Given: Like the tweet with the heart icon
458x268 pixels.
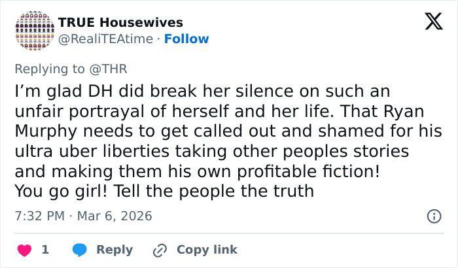Looking at the screenshot, I should [x=26, y=250].
